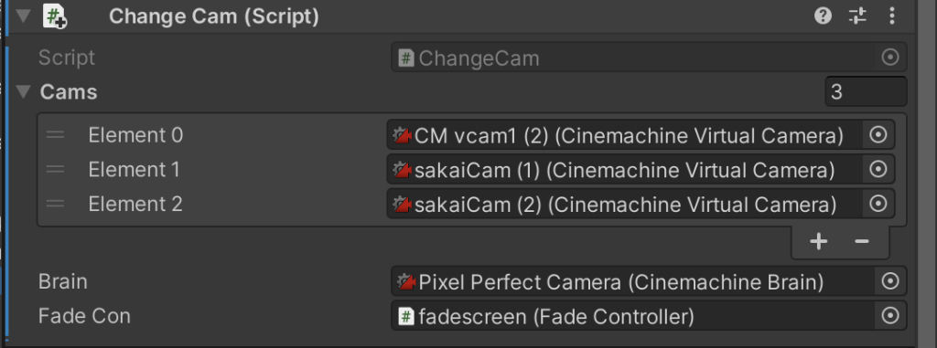Collapse the Change Cam (Script) component
Viewport: 937px width, 348px height.
coord(23,16)
